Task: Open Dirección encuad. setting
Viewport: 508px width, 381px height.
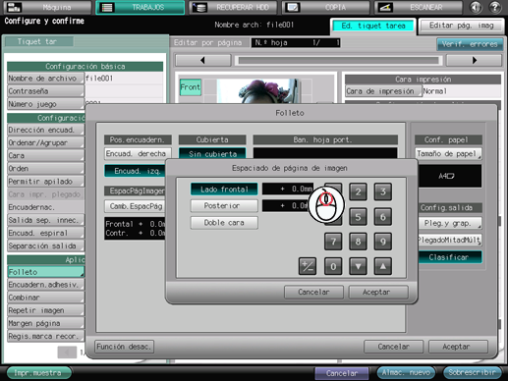Action: pos(45,130)
